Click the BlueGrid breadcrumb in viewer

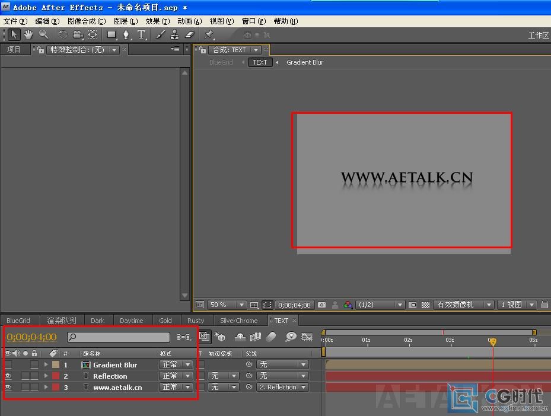pyautogui.click(x=221, y=62)
